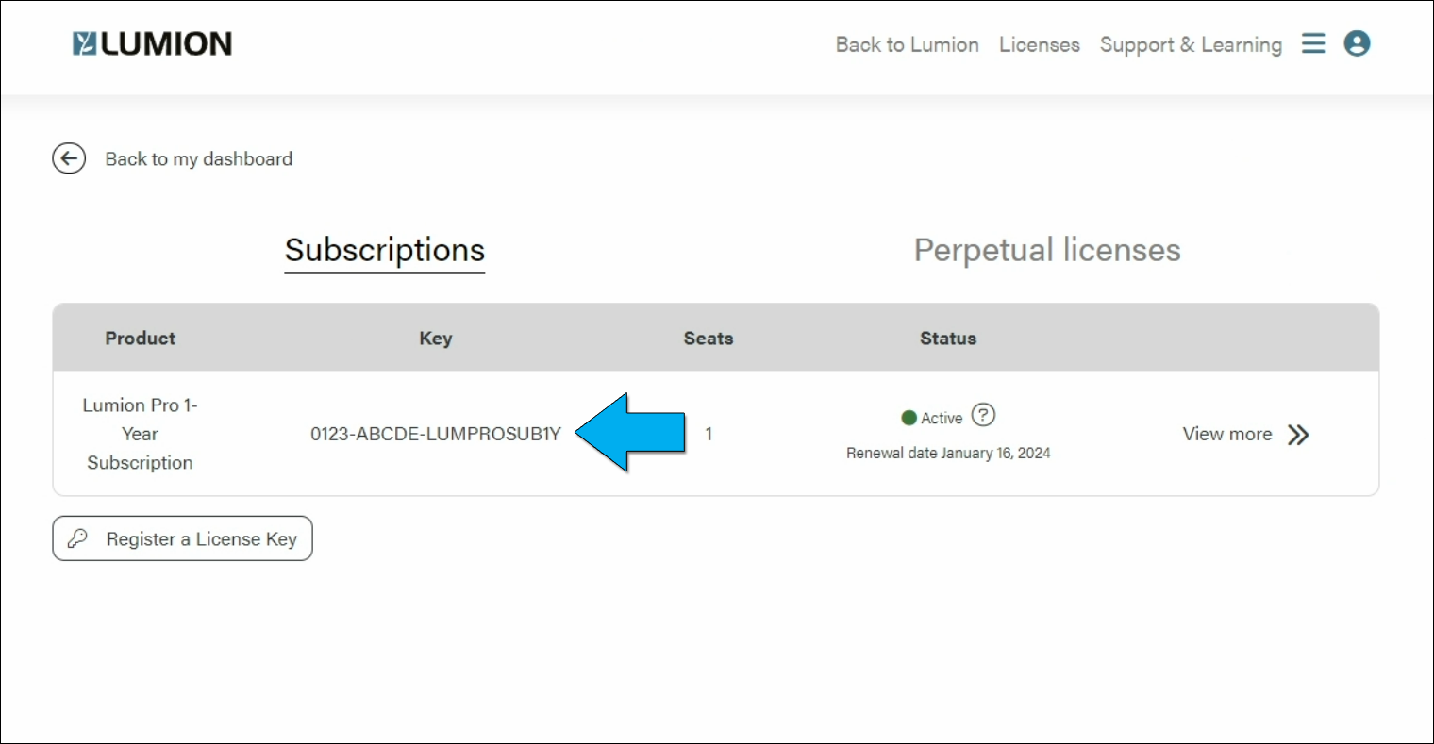Go to Licenses in top navigation
The image size is (1434, 744).
click(x=1039, y=44)
